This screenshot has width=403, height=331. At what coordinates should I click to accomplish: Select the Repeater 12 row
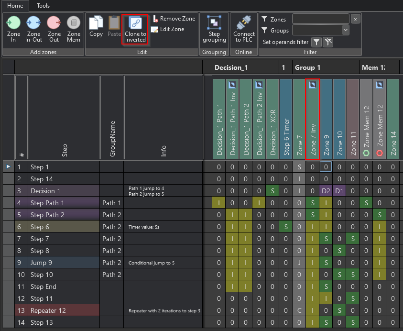coord(64,310)
